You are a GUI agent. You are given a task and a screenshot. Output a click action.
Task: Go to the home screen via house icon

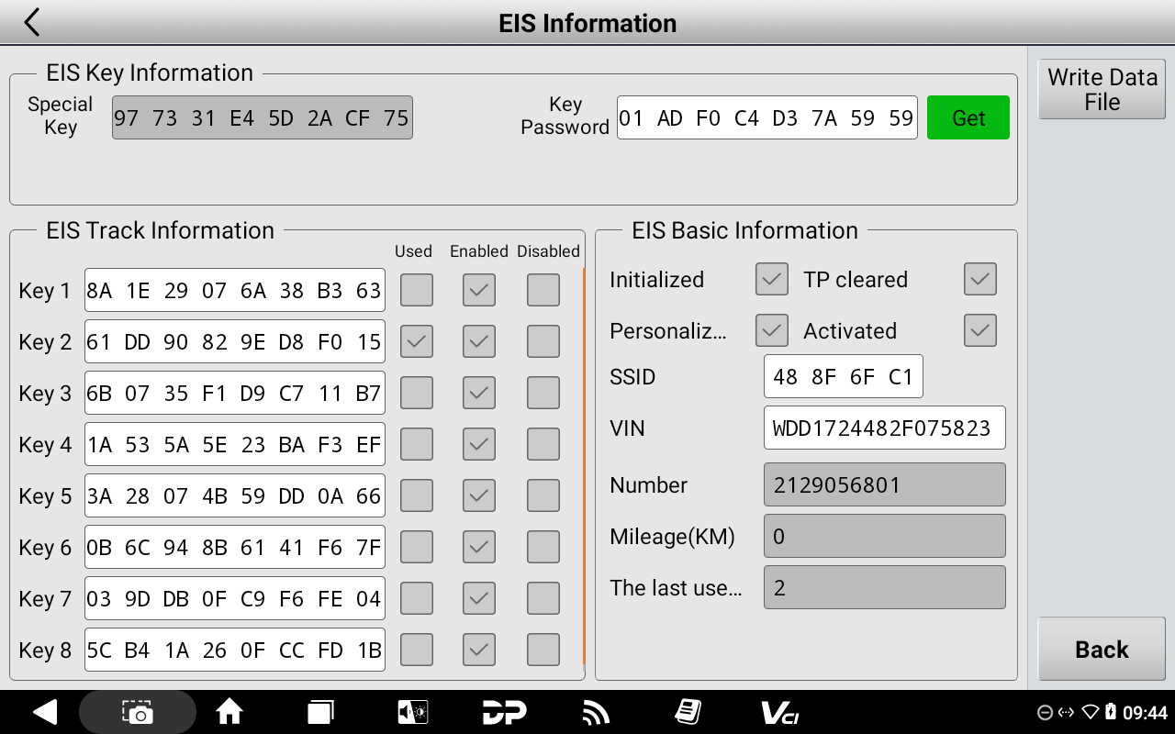click(229, 712)
